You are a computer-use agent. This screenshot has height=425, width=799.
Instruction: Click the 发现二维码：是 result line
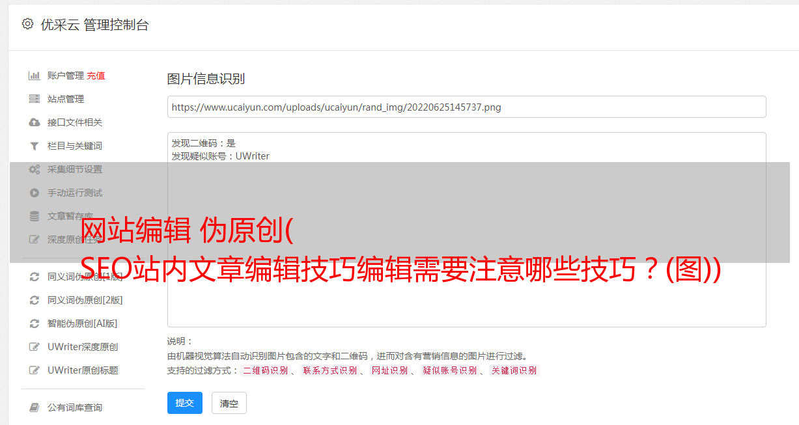(x=204, y=143)
